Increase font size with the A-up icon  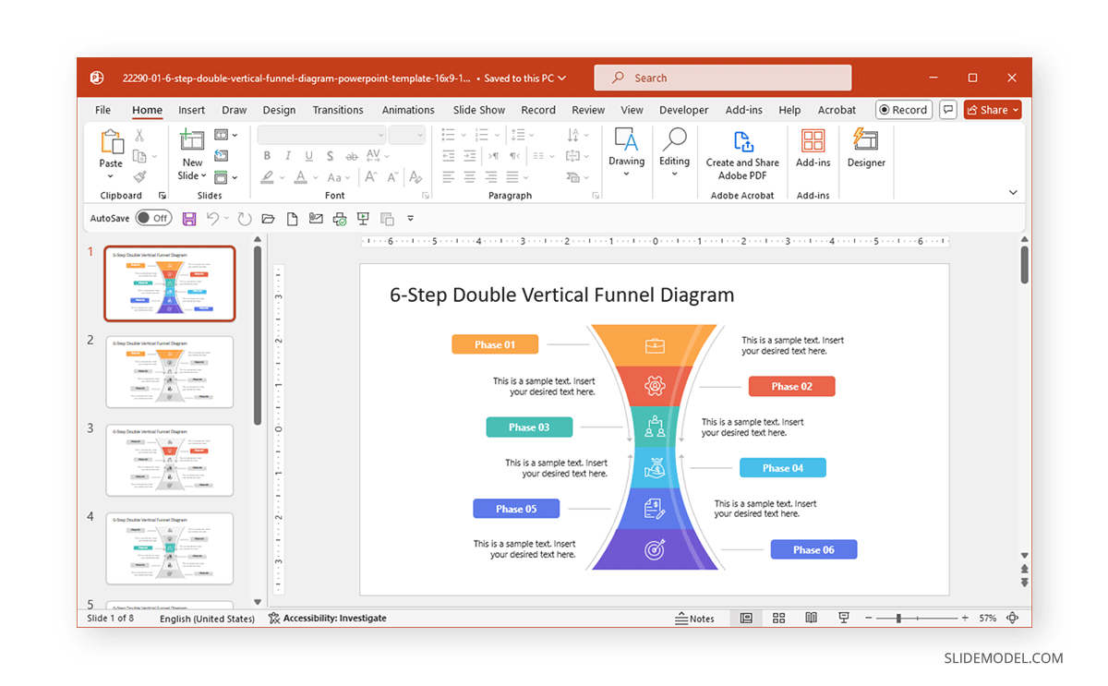(370, 177)
